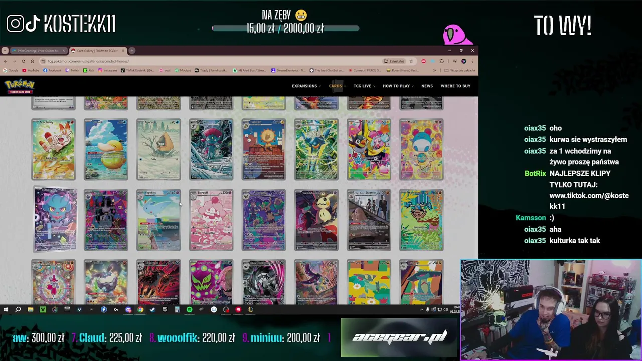Open Spotify from the taskbar
Viewport: 642px width, 361px height.
click(189, 310)
